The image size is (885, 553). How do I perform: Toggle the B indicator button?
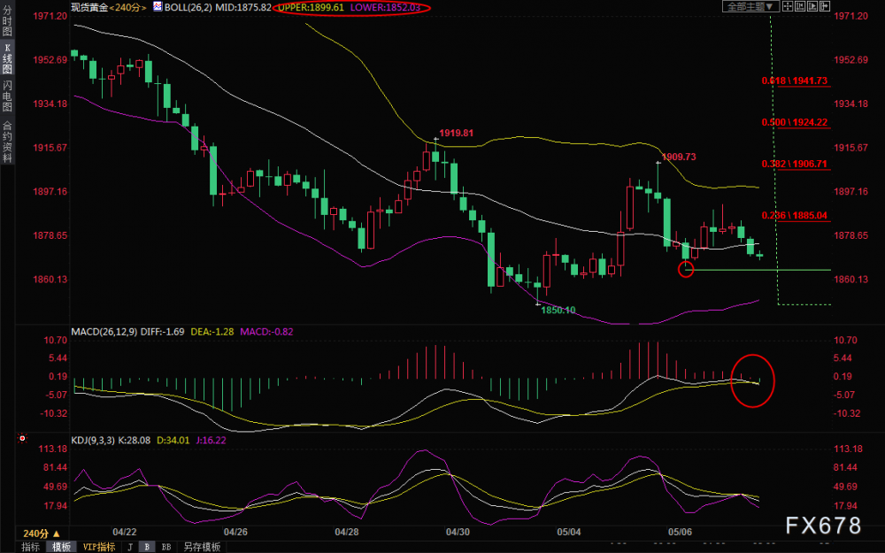(147, 547)
